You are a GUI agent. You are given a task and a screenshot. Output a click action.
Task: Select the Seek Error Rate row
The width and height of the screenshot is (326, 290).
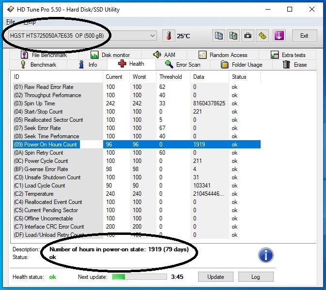[137, 128]
